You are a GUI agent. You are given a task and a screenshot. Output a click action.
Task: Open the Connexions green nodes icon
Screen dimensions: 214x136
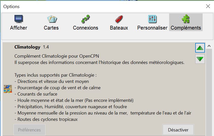click(85, 19)
